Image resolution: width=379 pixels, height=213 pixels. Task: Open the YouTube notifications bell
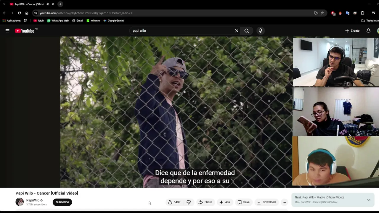(368, 31)
